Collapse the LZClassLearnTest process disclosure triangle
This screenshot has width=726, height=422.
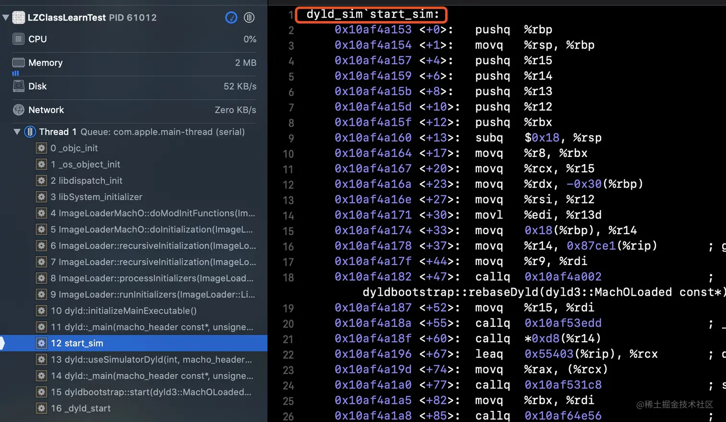pos(6,17)
